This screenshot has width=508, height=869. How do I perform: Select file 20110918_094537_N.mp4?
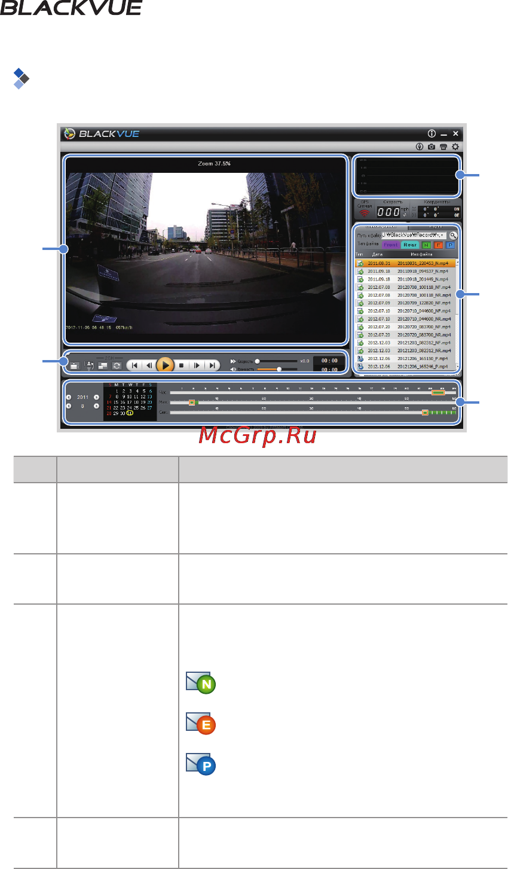[406, 271]
